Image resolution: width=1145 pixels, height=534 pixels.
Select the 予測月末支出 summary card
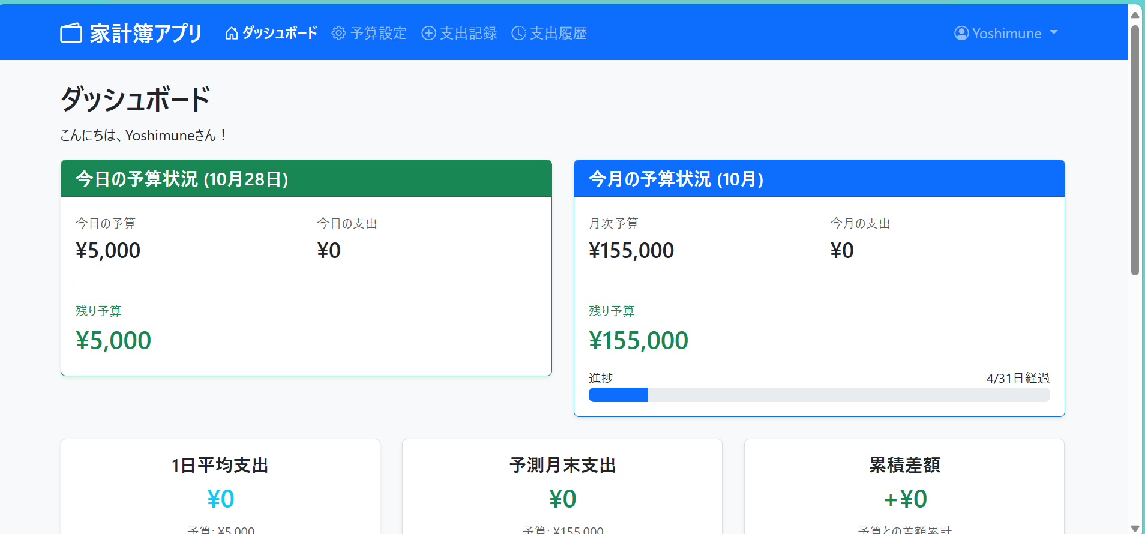[x=562, y=487]
